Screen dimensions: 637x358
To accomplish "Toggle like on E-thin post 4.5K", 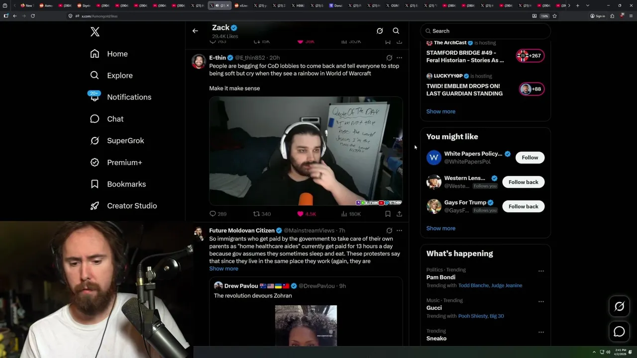I will [x=307, y=214].
